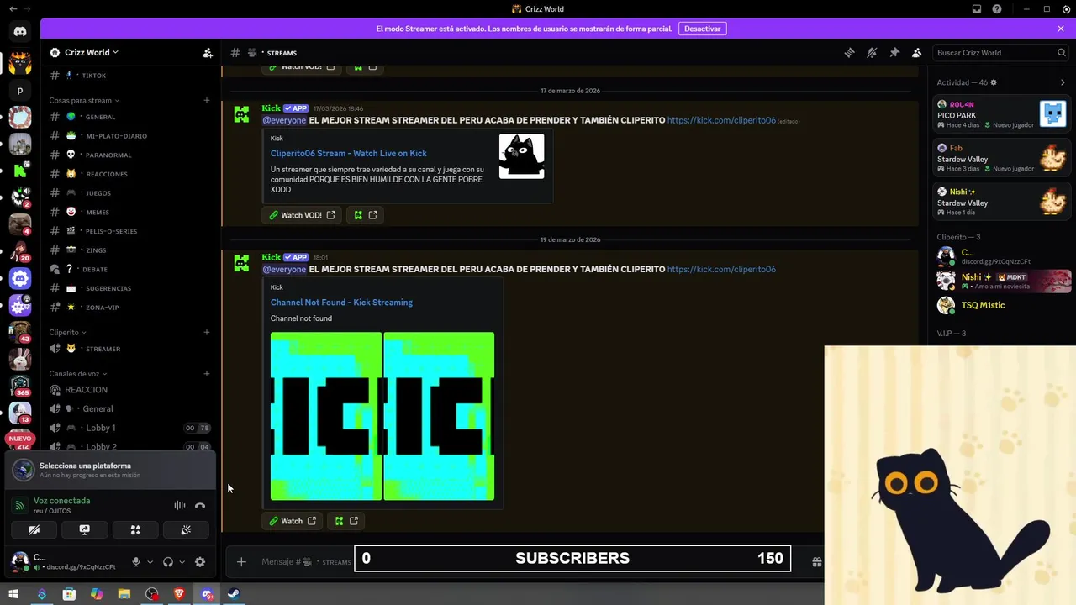Image resolution: width=1076 pixels, height=605 pixels.
Task: Open user settings gear icon
Action: [200, 562]
